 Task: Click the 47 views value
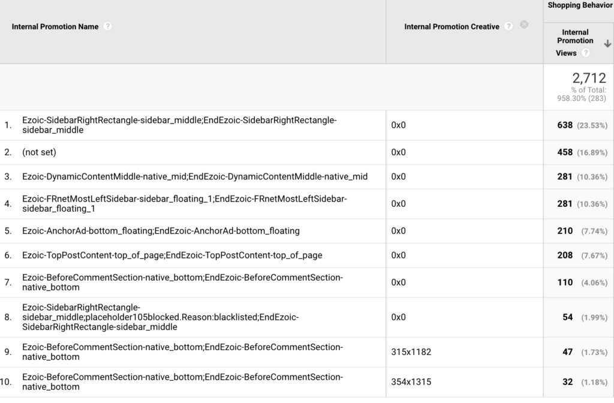tap(567, 352)
